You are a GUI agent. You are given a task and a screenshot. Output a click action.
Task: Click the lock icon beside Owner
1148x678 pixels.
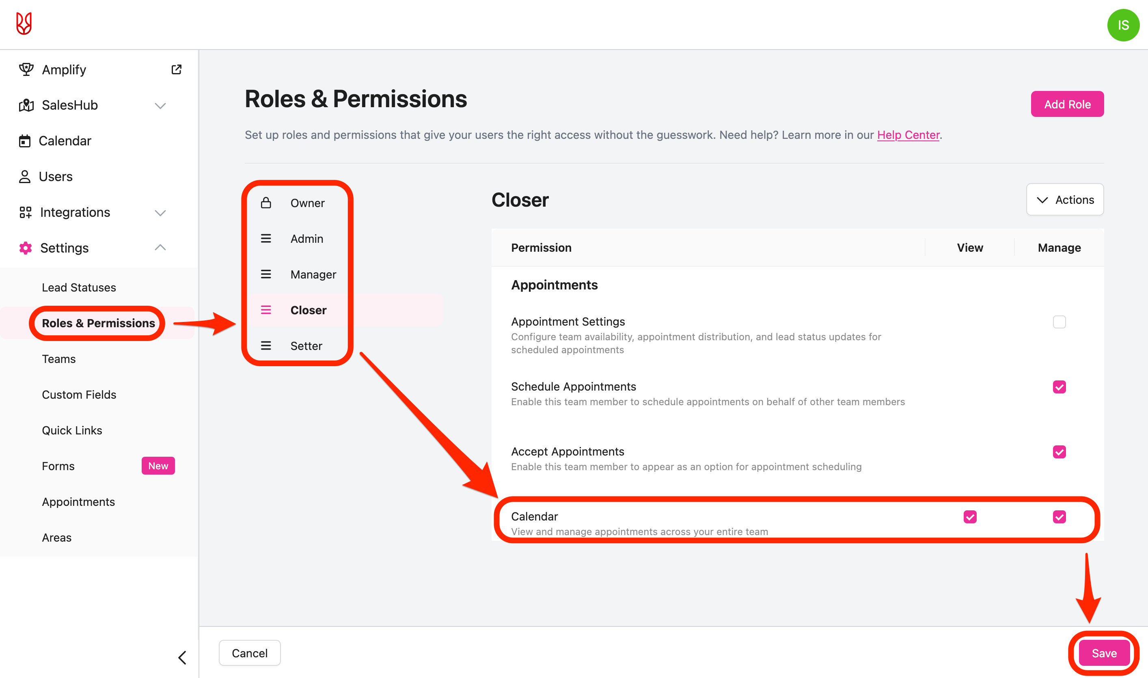point(266,203)
